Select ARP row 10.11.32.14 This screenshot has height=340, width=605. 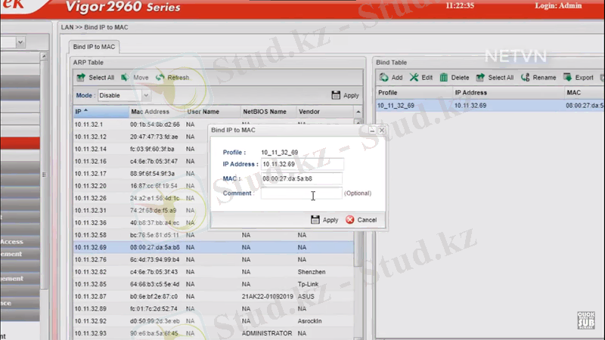click(x=213, y=149)
